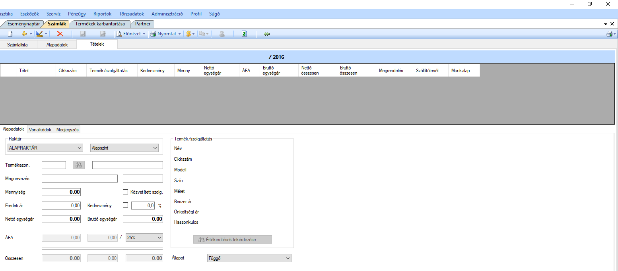Screen dimensions: 618x271
Task: Click the grey person icon in toolbar
Action: [222, 34]
